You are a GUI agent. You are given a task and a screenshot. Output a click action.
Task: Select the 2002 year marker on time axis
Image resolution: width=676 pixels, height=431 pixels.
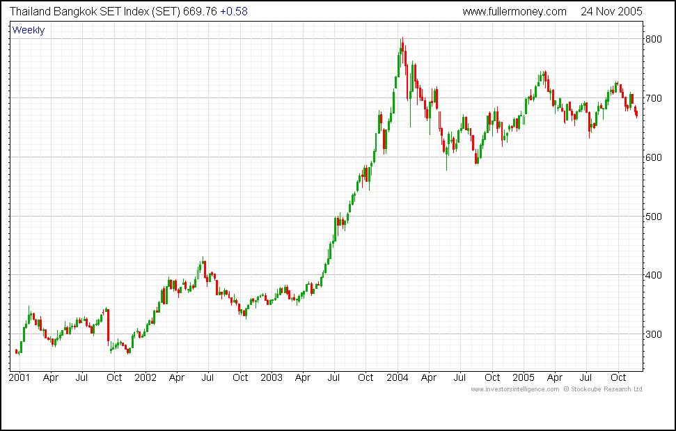click(146, 378)
